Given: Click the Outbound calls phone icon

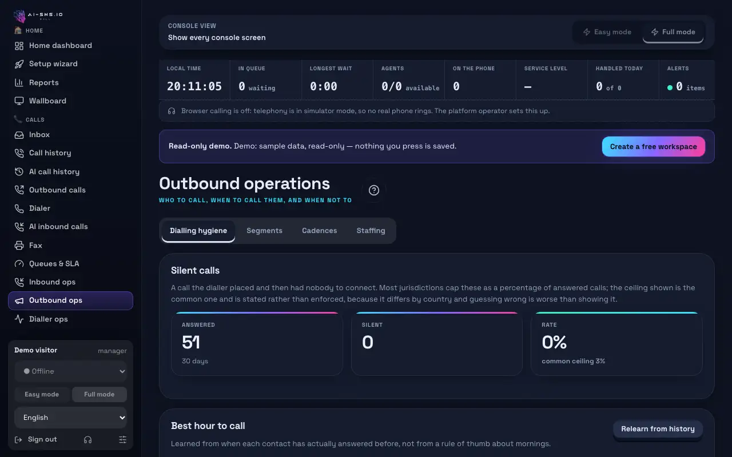Looking at the screenshot, I should coord(19,190).
